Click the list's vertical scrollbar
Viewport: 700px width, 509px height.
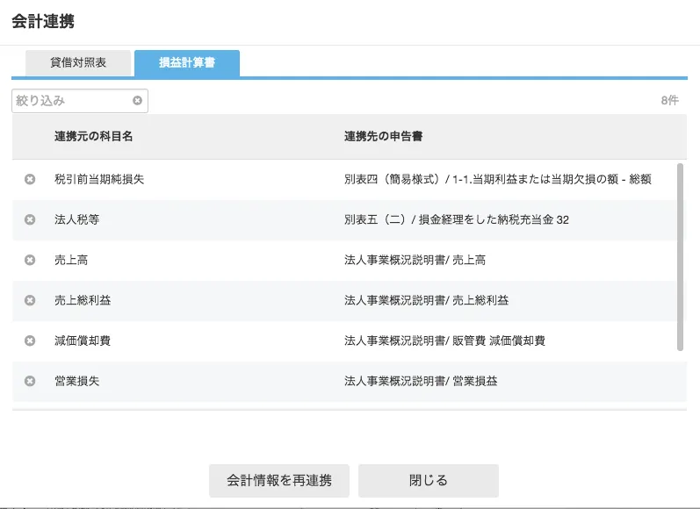681,256
